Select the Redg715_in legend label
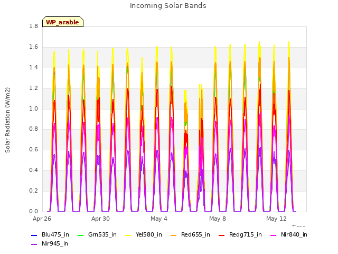The image size is (338, 254). point(246,235)
